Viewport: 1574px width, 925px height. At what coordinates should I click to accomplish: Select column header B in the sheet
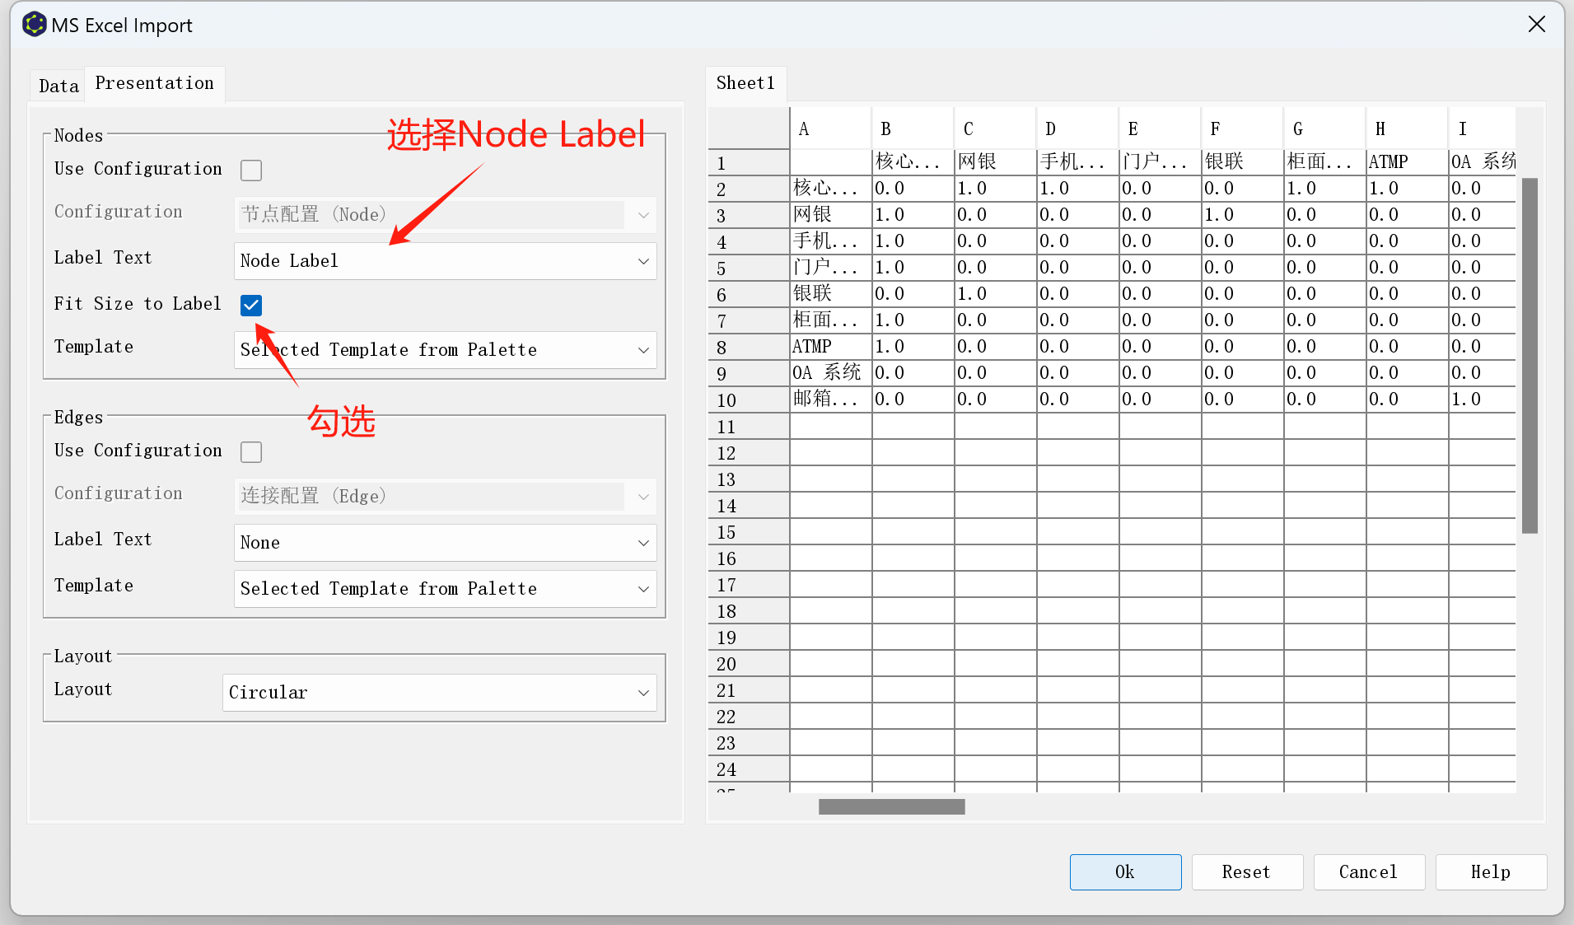(x=912, y=129)
